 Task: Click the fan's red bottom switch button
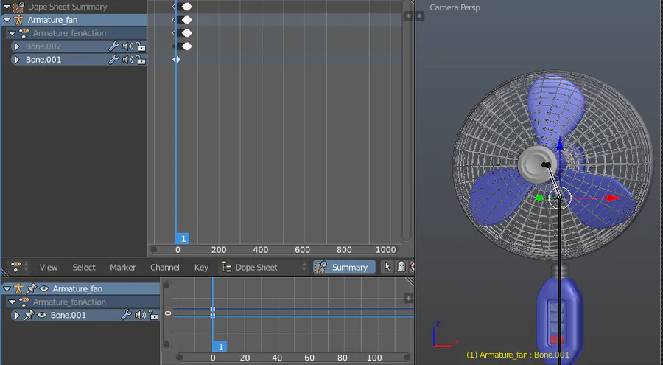(x=557, y=339)
